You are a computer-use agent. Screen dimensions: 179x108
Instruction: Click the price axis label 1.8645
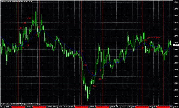tap(176, 56)
